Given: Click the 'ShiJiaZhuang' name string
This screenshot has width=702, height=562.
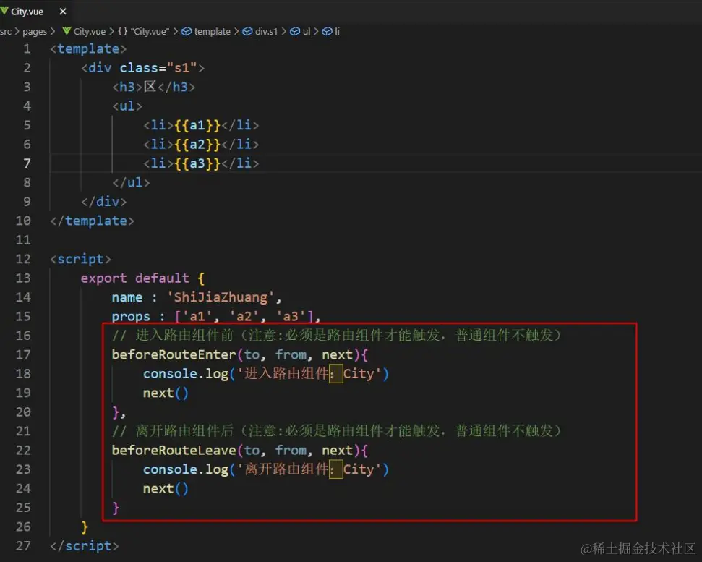Looking at the screenshot, I should click(221, 297).
